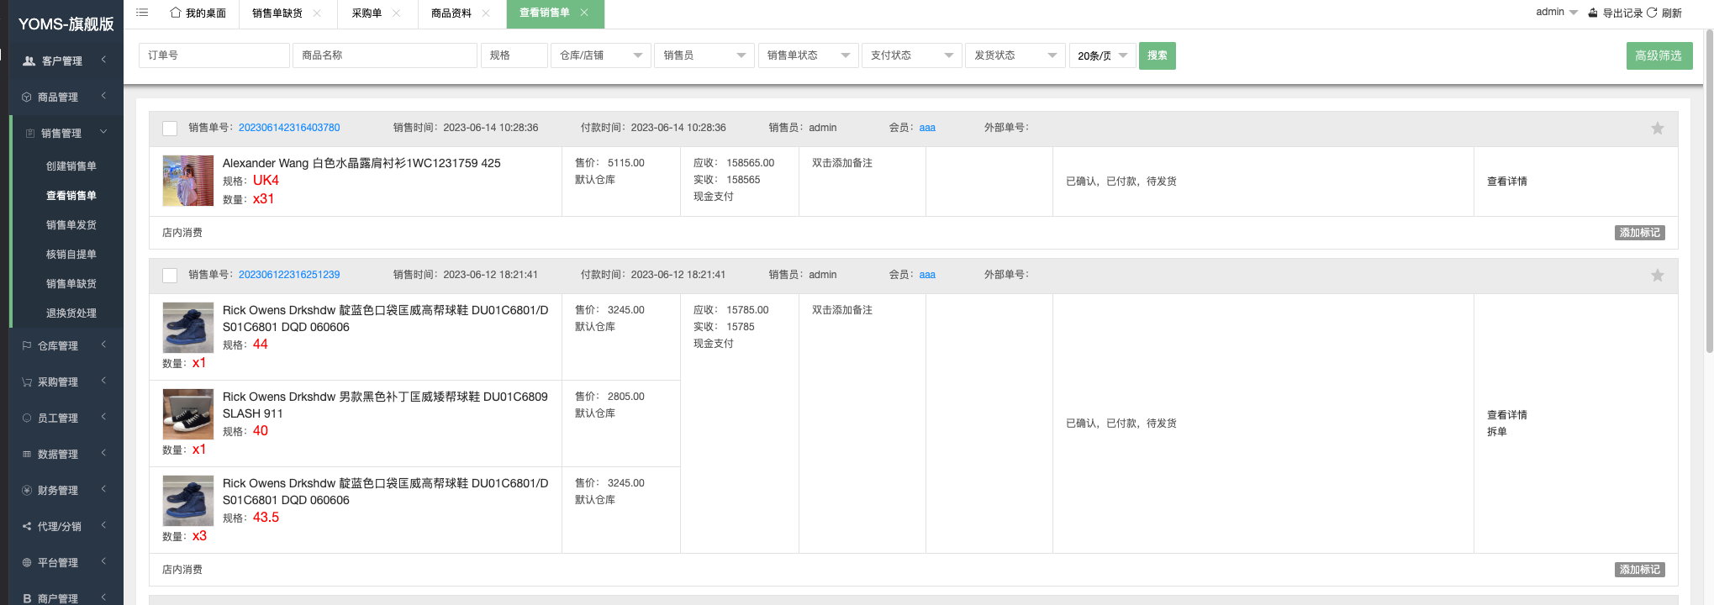Click Alexander Wang shirt product thumbnail
This screenshot has width=1714, height=605.
coord(188,181)
